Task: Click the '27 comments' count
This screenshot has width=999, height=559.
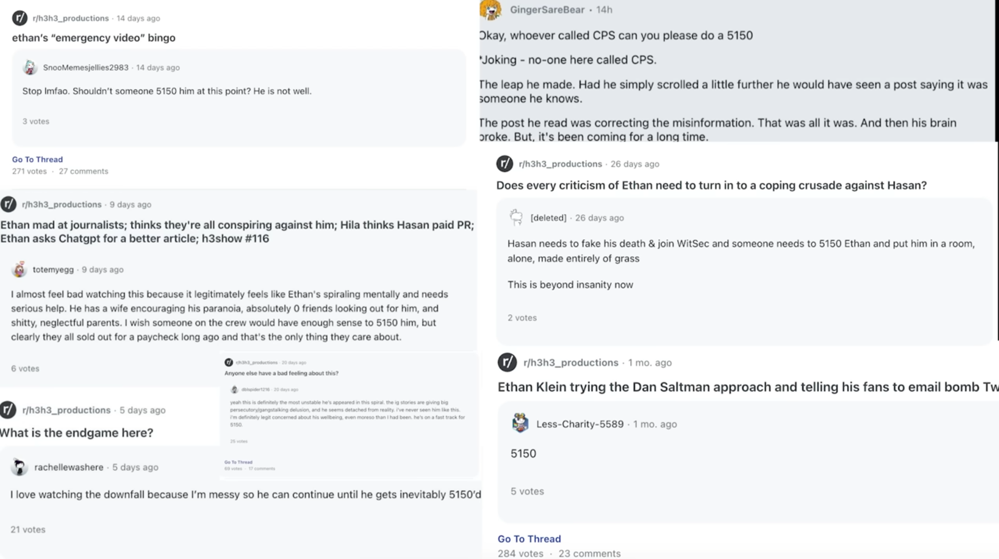Action: click(83, 171)
